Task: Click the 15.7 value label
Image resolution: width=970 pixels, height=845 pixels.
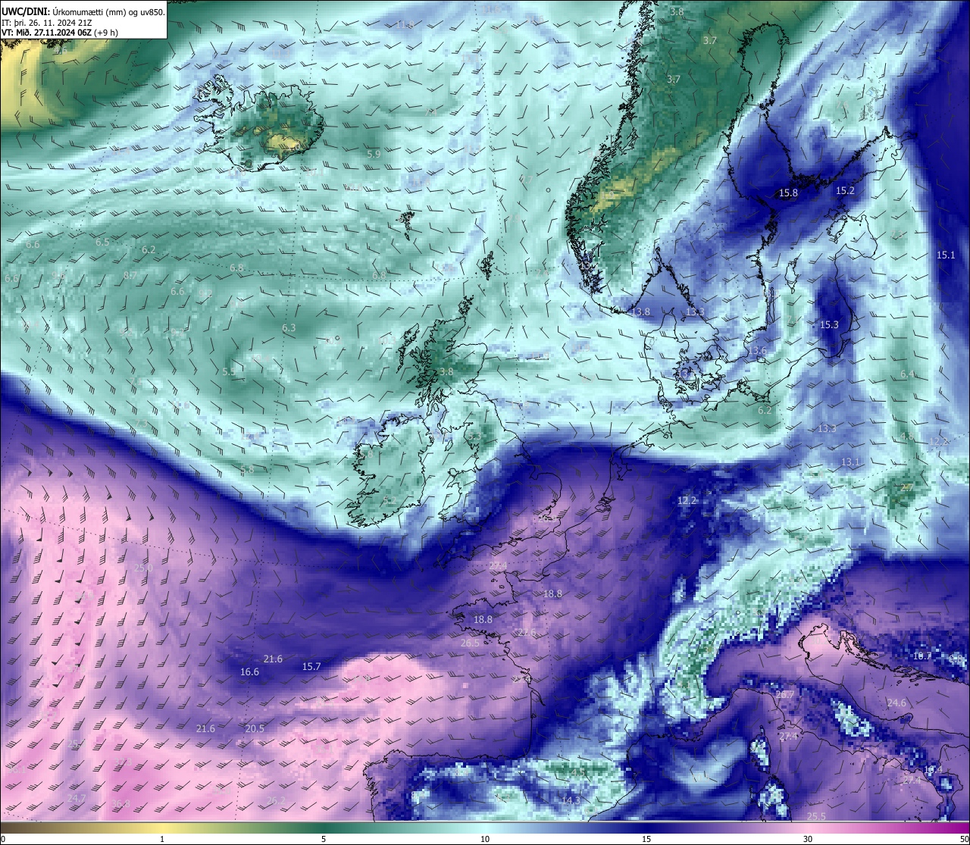Action: 311,667
